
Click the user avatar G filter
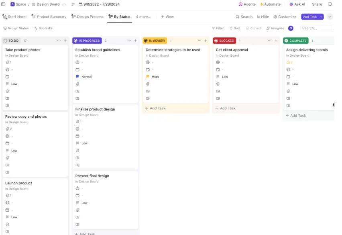pyautogui.click(x=291, y=28)
